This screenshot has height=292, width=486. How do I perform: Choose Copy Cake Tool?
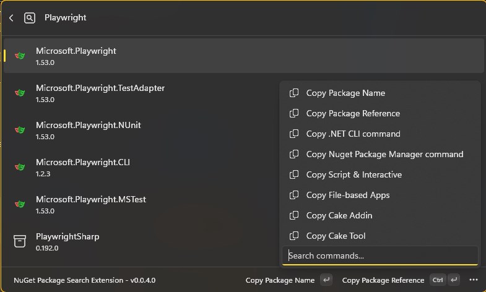(380, 236)
